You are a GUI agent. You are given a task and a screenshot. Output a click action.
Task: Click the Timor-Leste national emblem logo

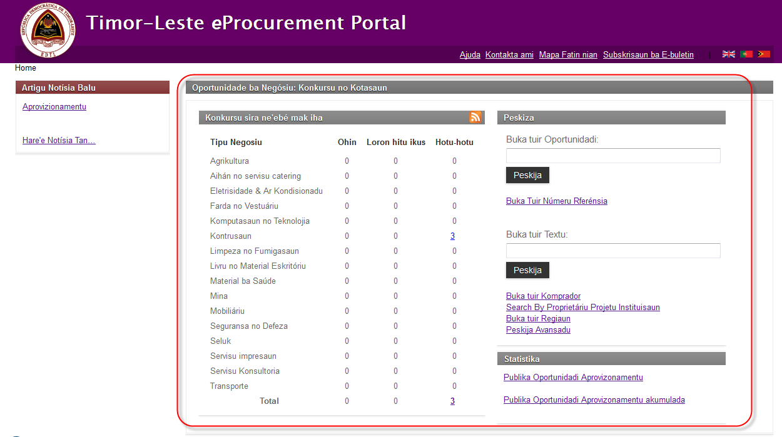coord(48,31)
